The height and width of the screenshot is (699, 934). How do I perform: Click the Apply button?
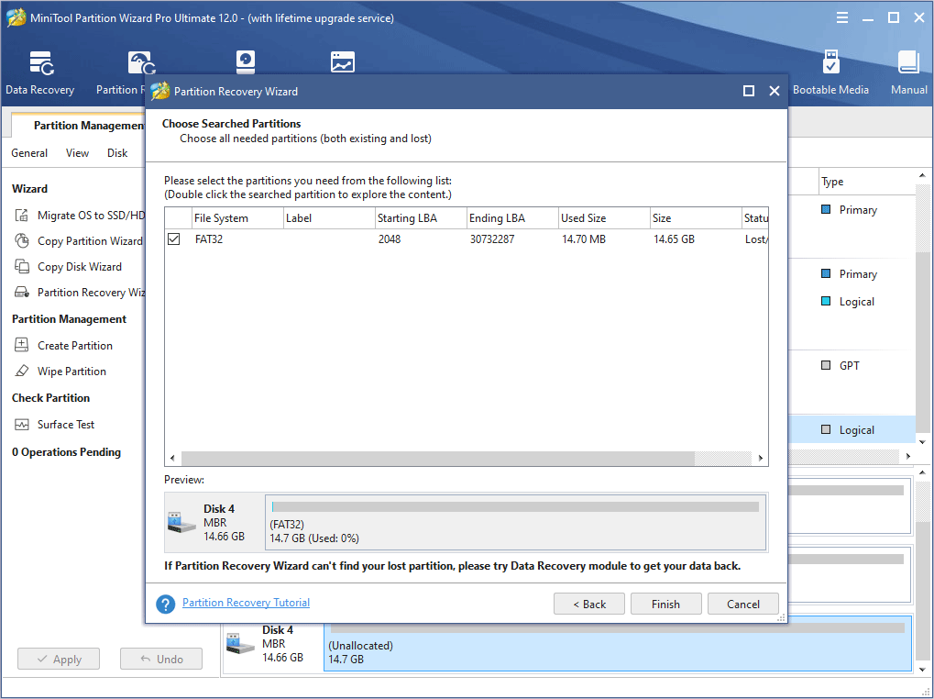coord(59,659)
